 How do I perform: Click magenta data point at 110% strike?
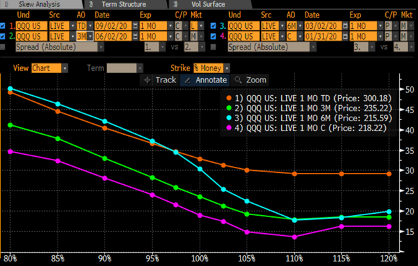[x=294, y=237]
